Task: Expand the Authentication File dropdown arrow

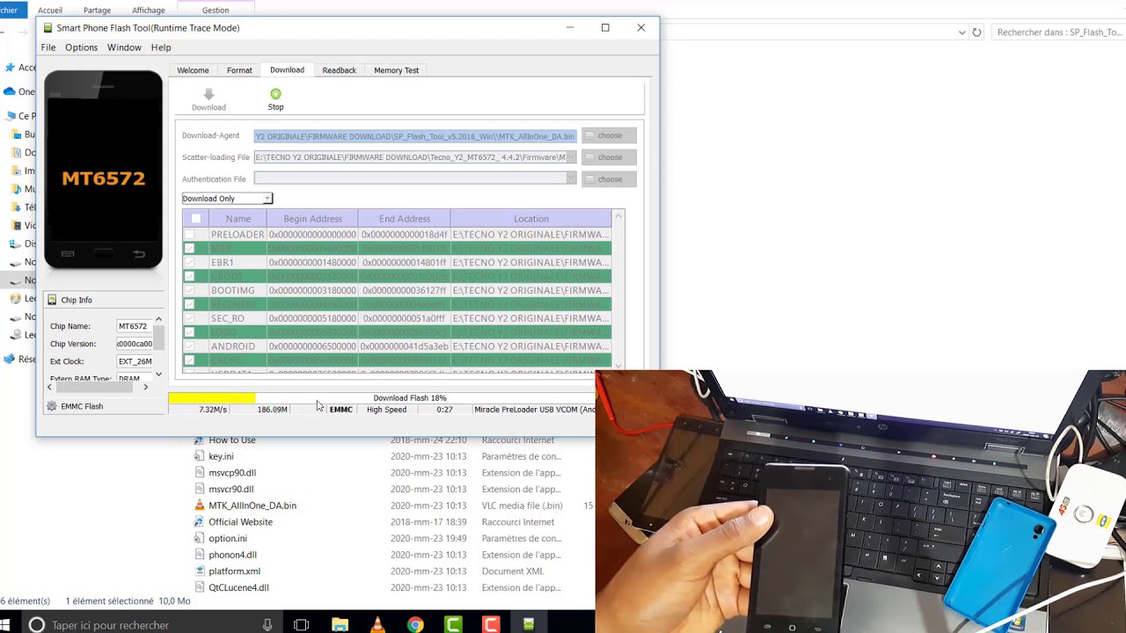Action: [571, 178]
